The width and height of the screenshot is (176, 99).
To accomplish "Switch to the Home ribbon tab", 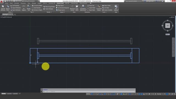I will (7, 3).
